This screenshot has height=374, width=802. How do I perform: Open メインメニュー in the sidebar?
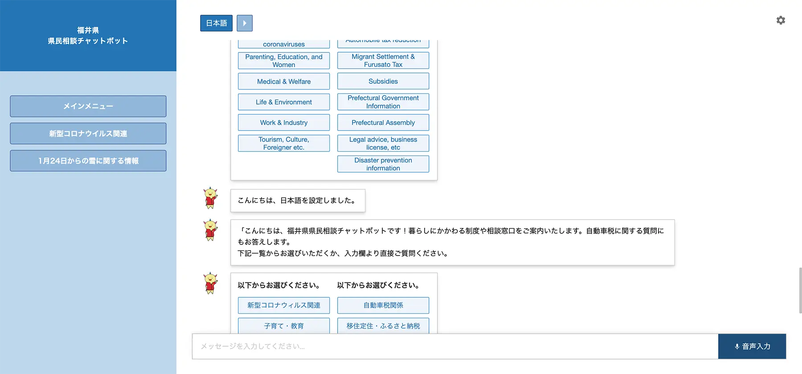pos(88,106)
